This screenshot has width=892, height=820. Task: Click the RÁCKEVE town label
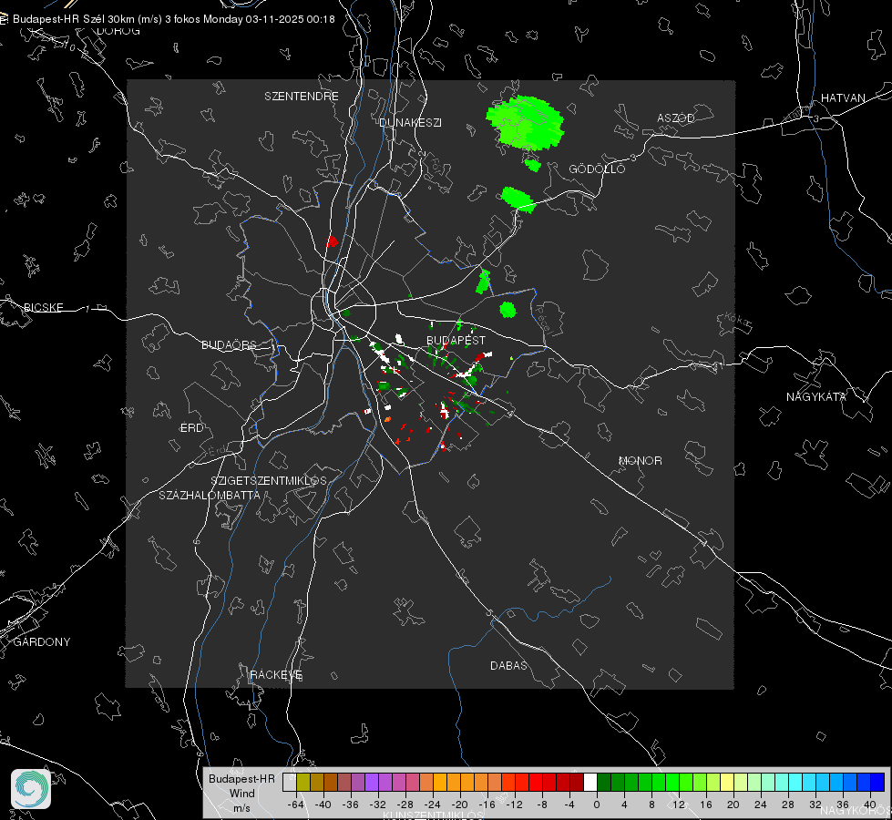tap(276, 675)
